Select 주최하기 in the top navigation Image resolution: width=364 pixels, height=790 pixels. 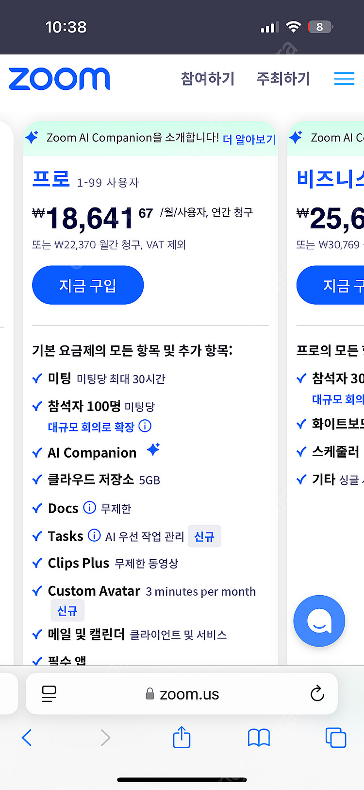(283, 79)
